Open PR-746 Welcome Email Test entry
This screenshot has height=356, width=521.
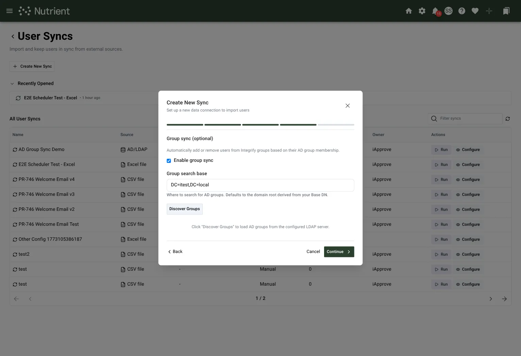coord(49,224)
